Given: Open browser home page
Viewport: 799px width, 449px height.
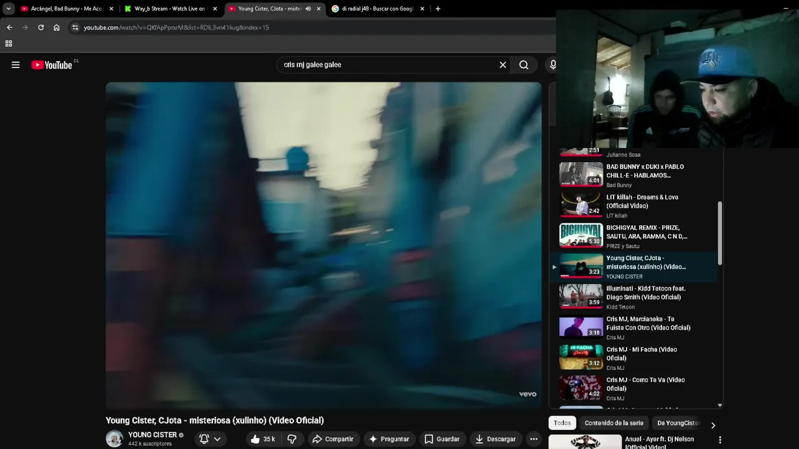Looking at the screenshot, I should tap(57, 27).
